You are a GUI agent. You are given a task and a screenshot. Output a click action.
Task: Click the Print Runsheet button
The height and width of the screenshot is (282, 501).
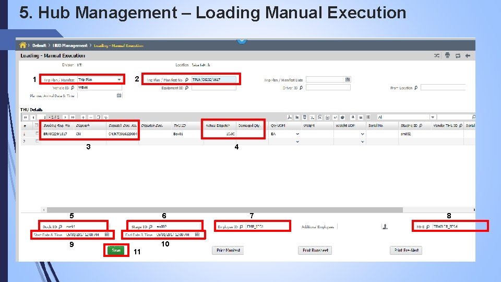click(315, 250)
